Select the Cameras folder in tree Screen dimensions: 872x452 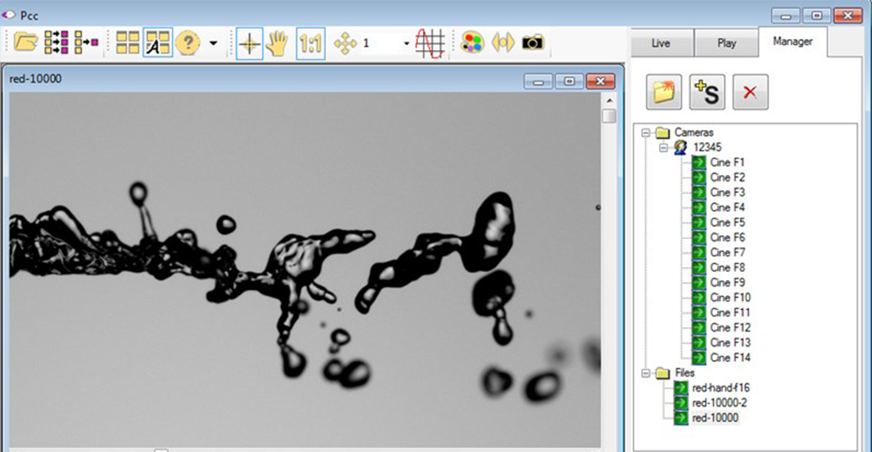(693, 132)
